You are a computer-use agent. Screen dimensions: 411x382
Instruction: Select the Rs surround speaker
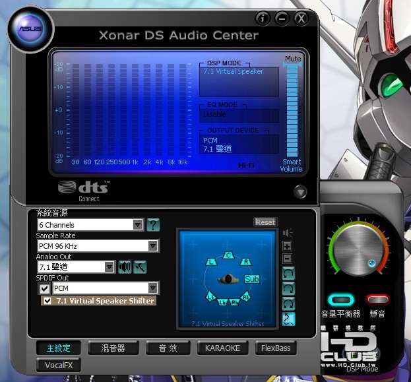245,296
